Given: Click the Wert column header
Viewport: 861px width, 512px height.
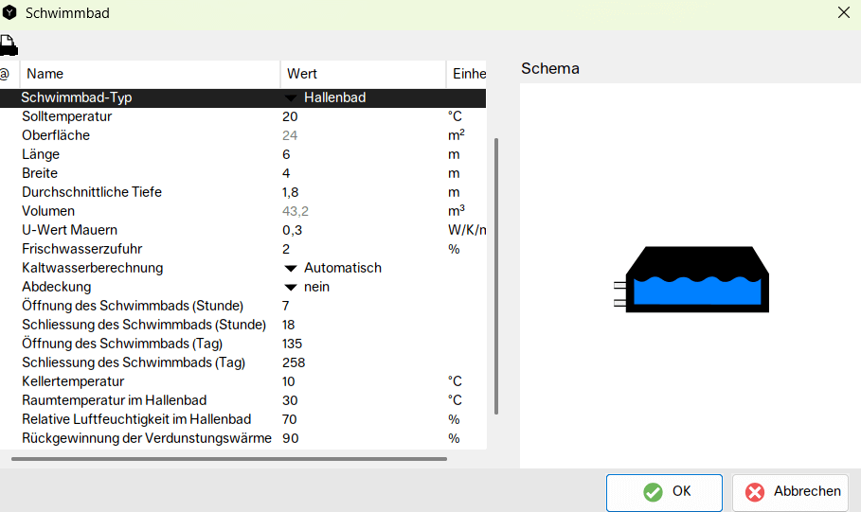Looking at the screenshot, I should tap(363, 74).
